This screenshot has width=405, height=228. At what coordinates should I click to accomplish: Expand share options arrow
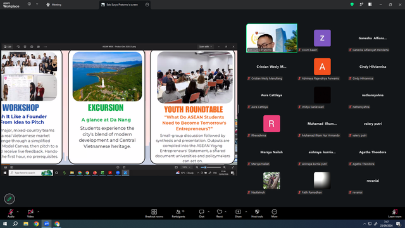pos(246,212)
